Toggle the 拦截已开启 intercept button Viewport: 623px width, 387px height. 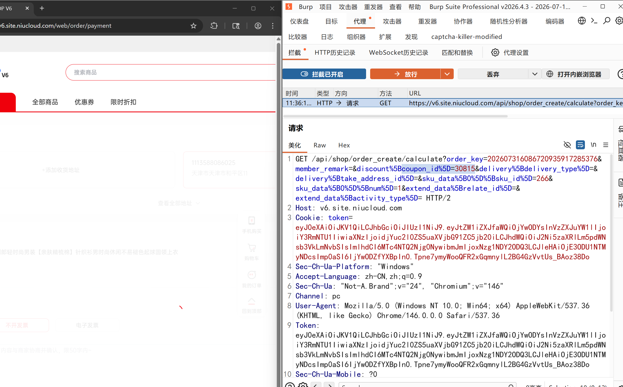tap(324, 74)
